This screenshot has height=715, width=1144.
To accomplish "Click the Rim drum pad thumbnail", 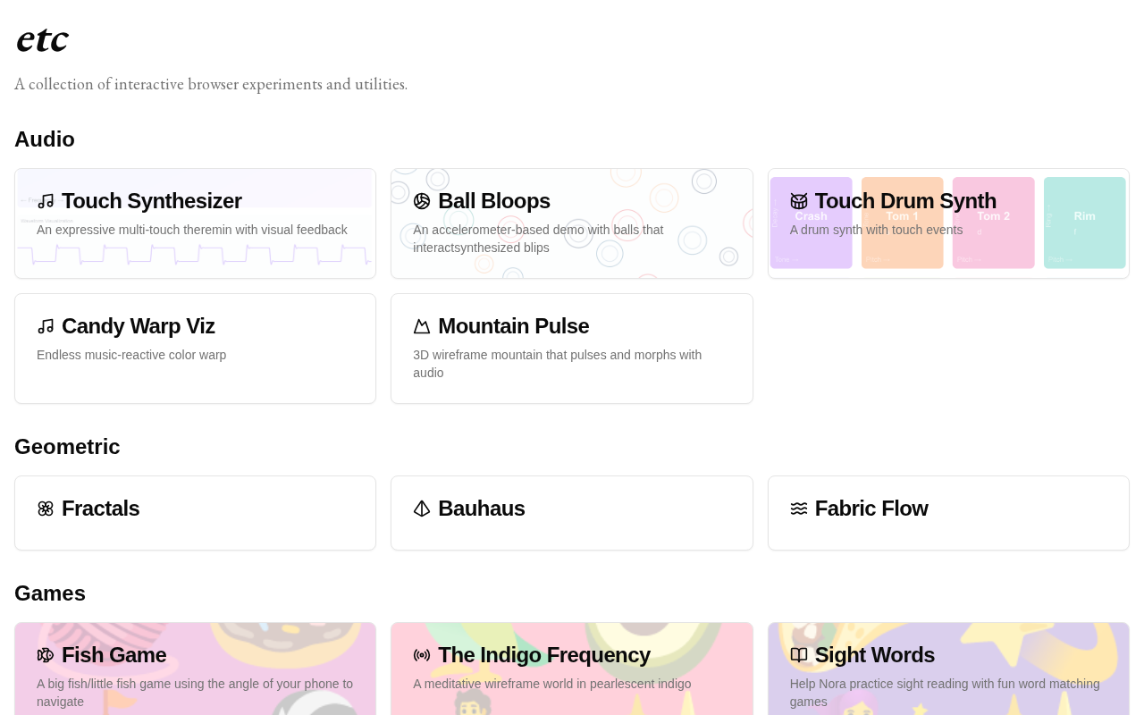I will pos(1084,241).
